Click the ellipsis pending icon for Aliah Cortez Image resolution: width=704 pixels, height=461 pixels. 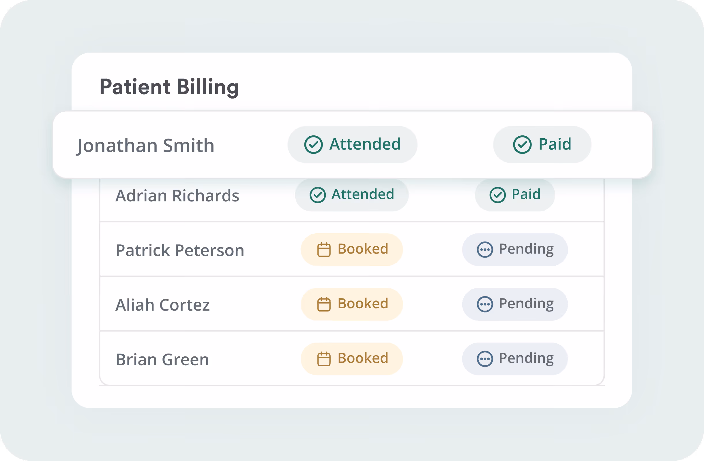(x=485, y=304)
